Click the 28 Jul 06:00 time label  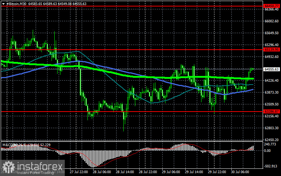(102, 172)
